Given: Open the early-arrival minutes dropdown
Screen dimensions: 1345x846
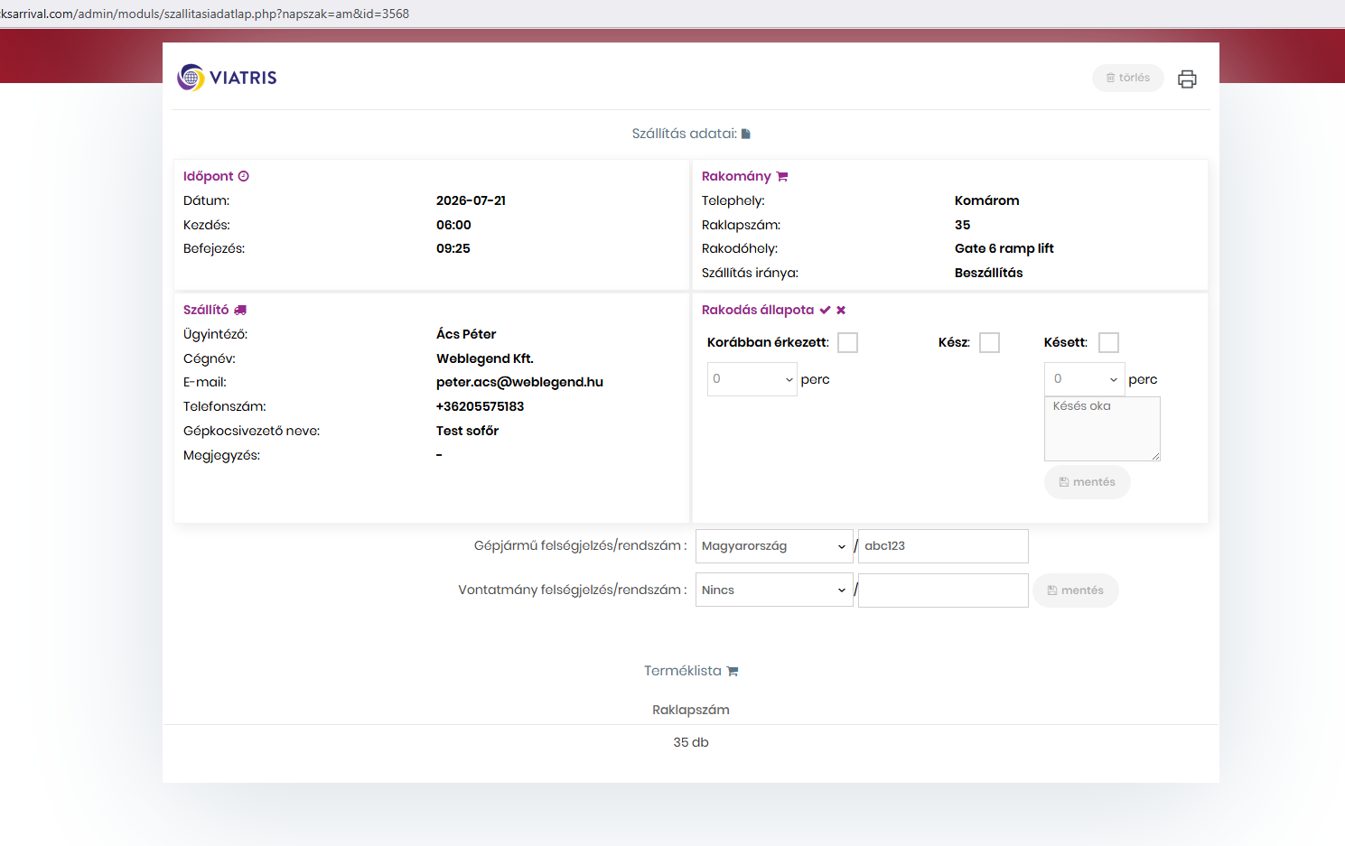Looking at the screenshot, I should tap(752, 379).
